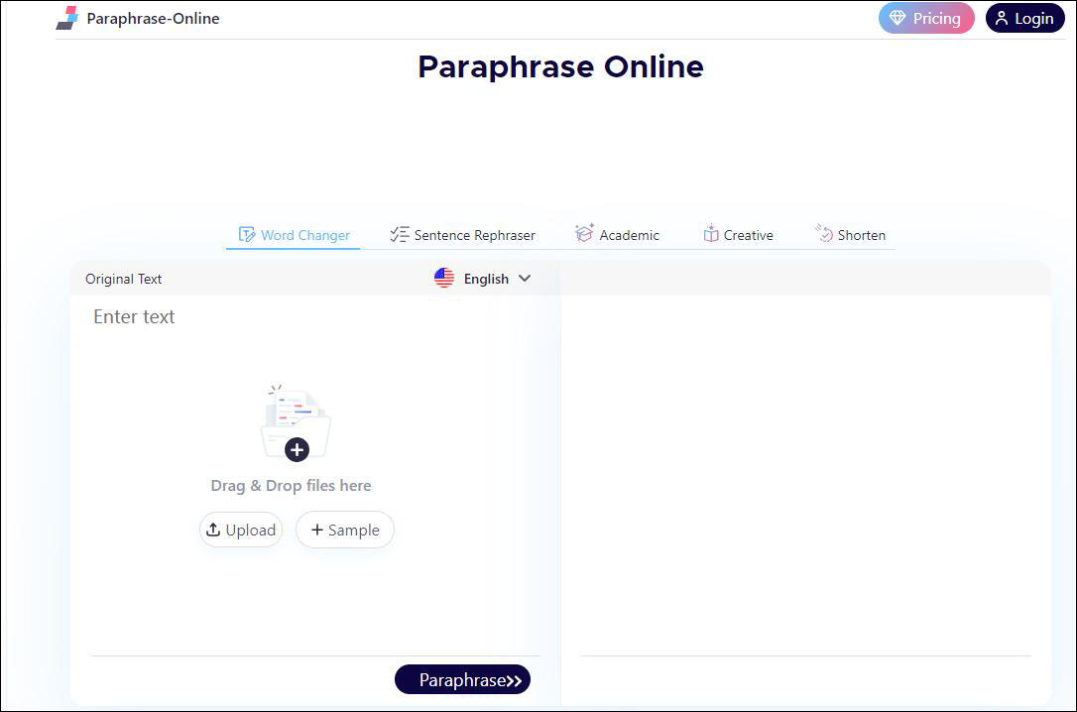Viewport: 1077px width, 712px height.
Task: Click the diamond icon in Pricing
Action: [897, 18]
